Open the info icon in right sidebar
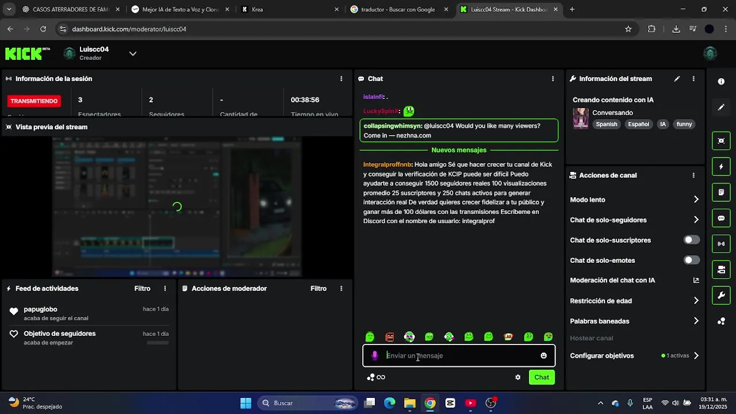 point(721,82)
